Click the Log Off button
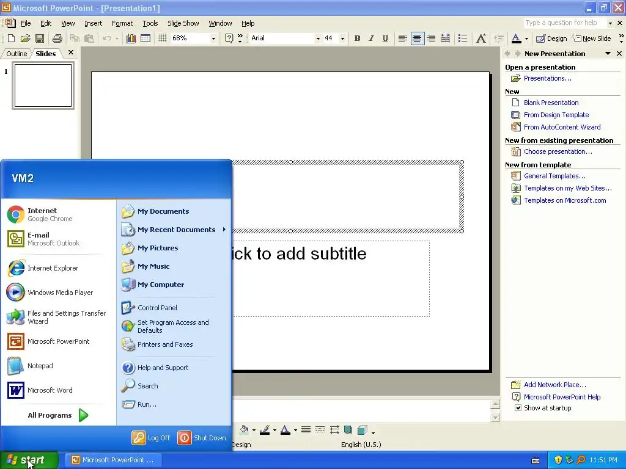The height and width of the screenshot is (469, 626). click(151, 437)
